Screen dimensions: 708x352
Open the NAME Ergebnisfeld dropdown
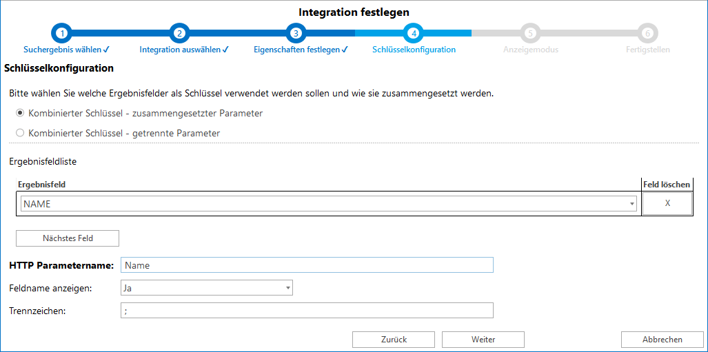click(x=631, y=204)
